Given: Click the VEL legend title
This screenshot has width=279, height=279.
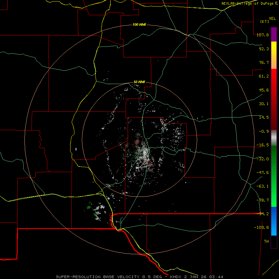Looking at the screenshot, I should (272, 19).
